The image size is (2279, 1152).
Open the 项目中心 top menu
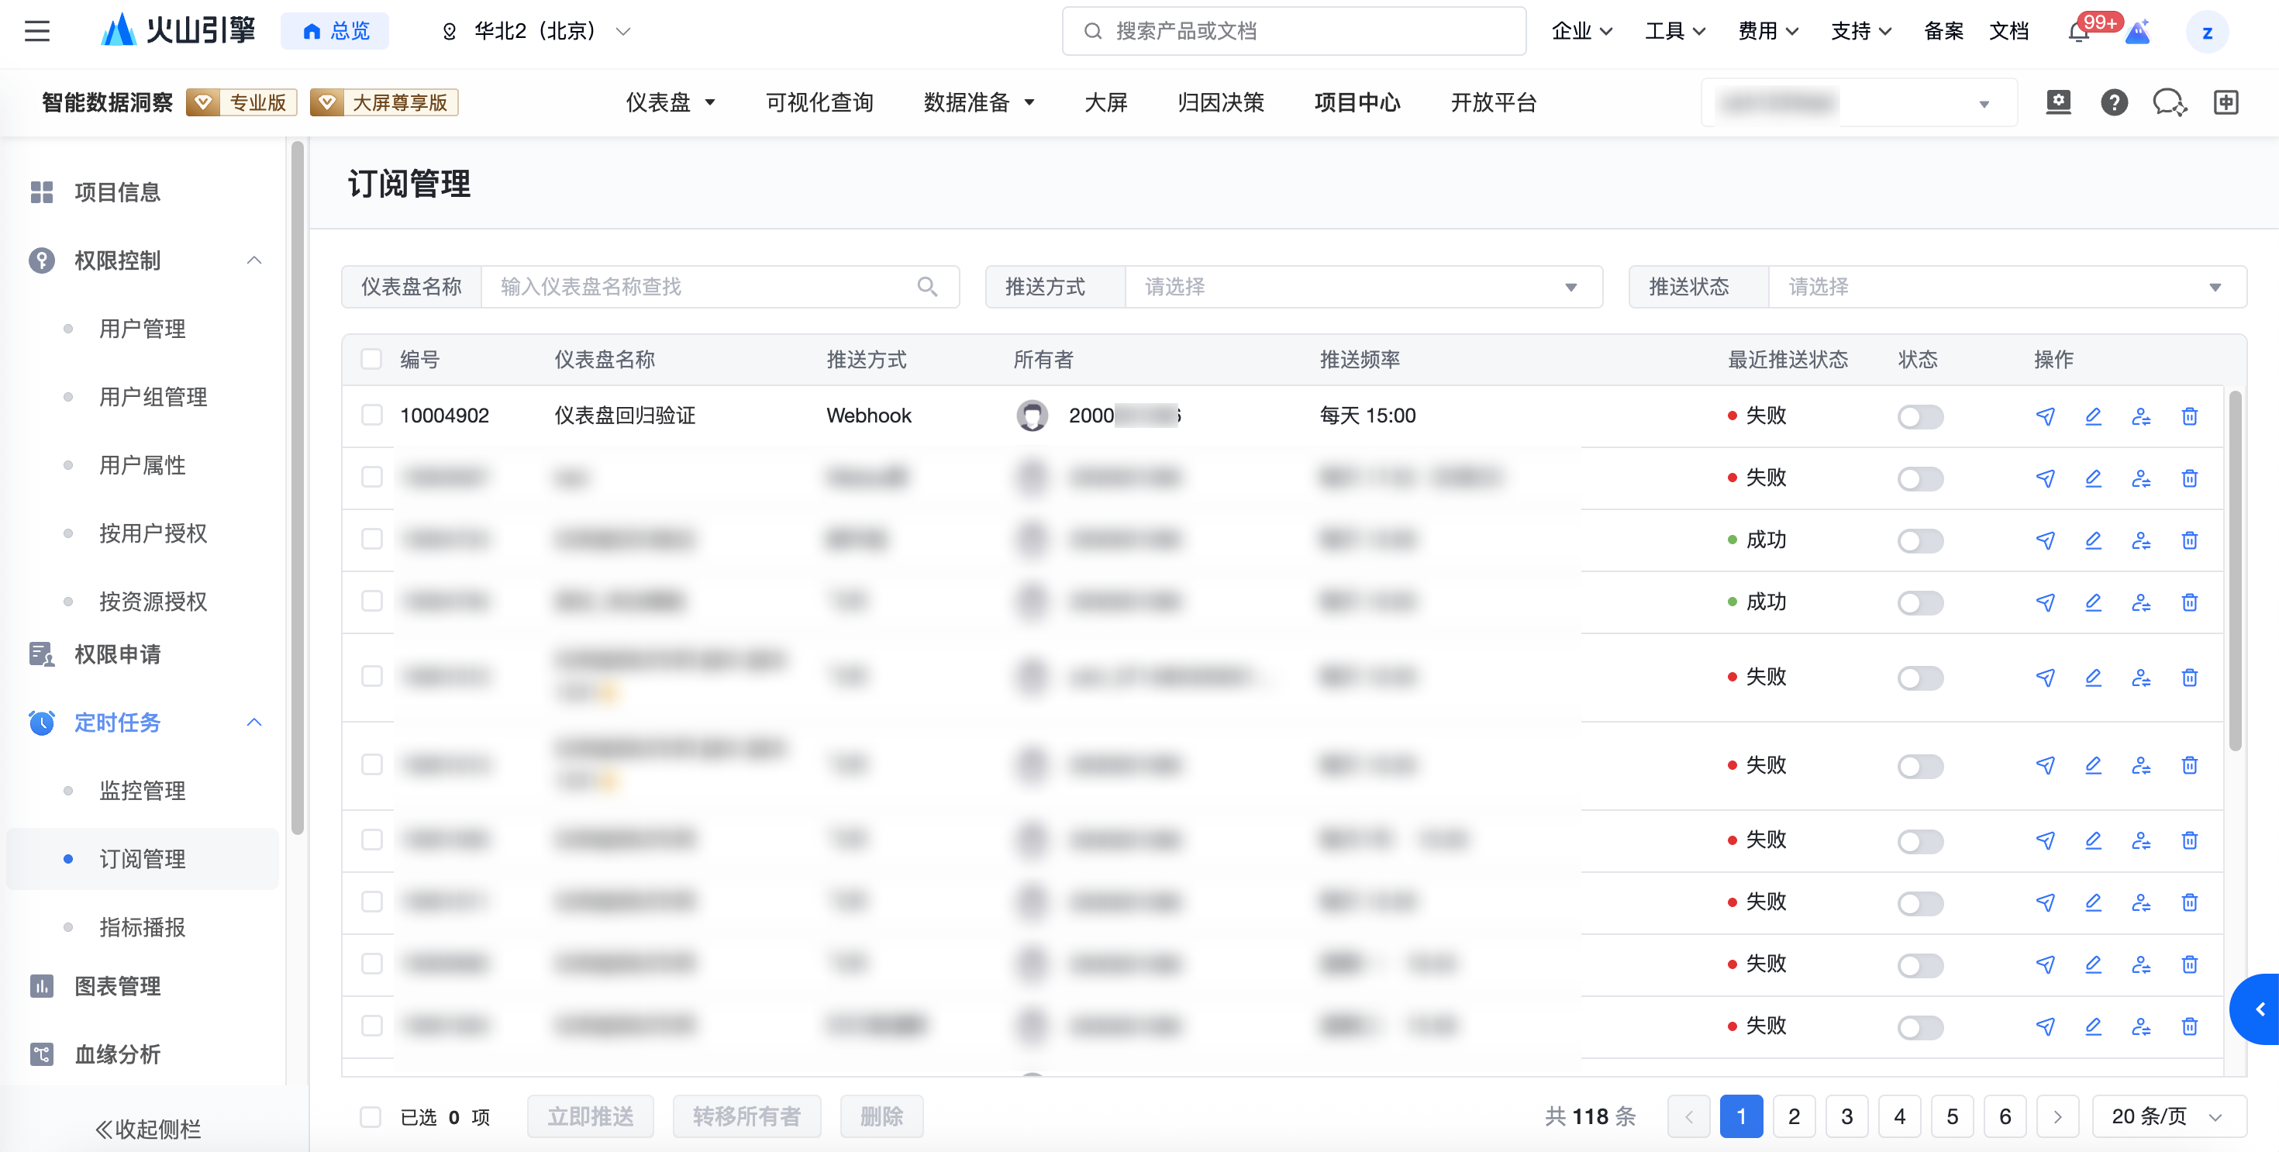pyautogui.click(x=1357, y=102)
